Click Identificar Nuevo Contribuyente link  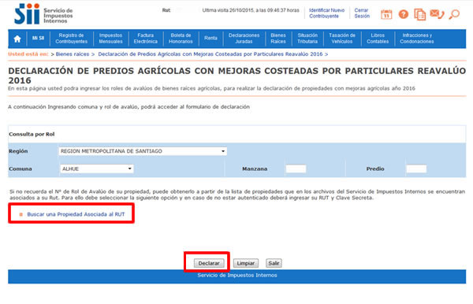tap(326, 13)
